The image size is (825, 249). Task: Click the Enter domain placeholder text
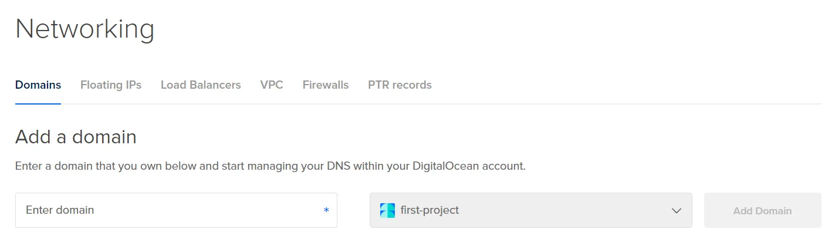pyautogui.click(x=60, y=210)
